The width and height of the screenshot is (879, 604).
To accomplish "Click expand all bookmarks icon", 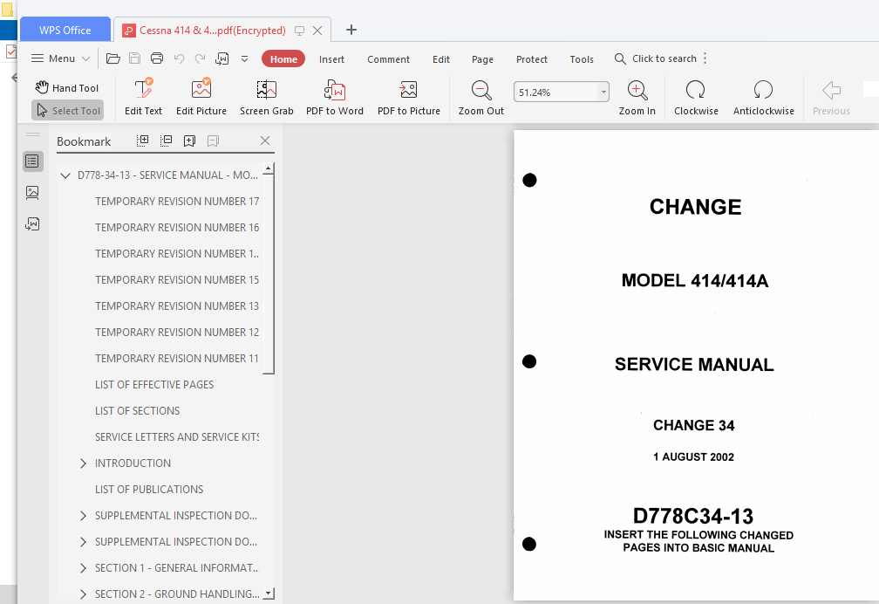I will click(142, 141).
